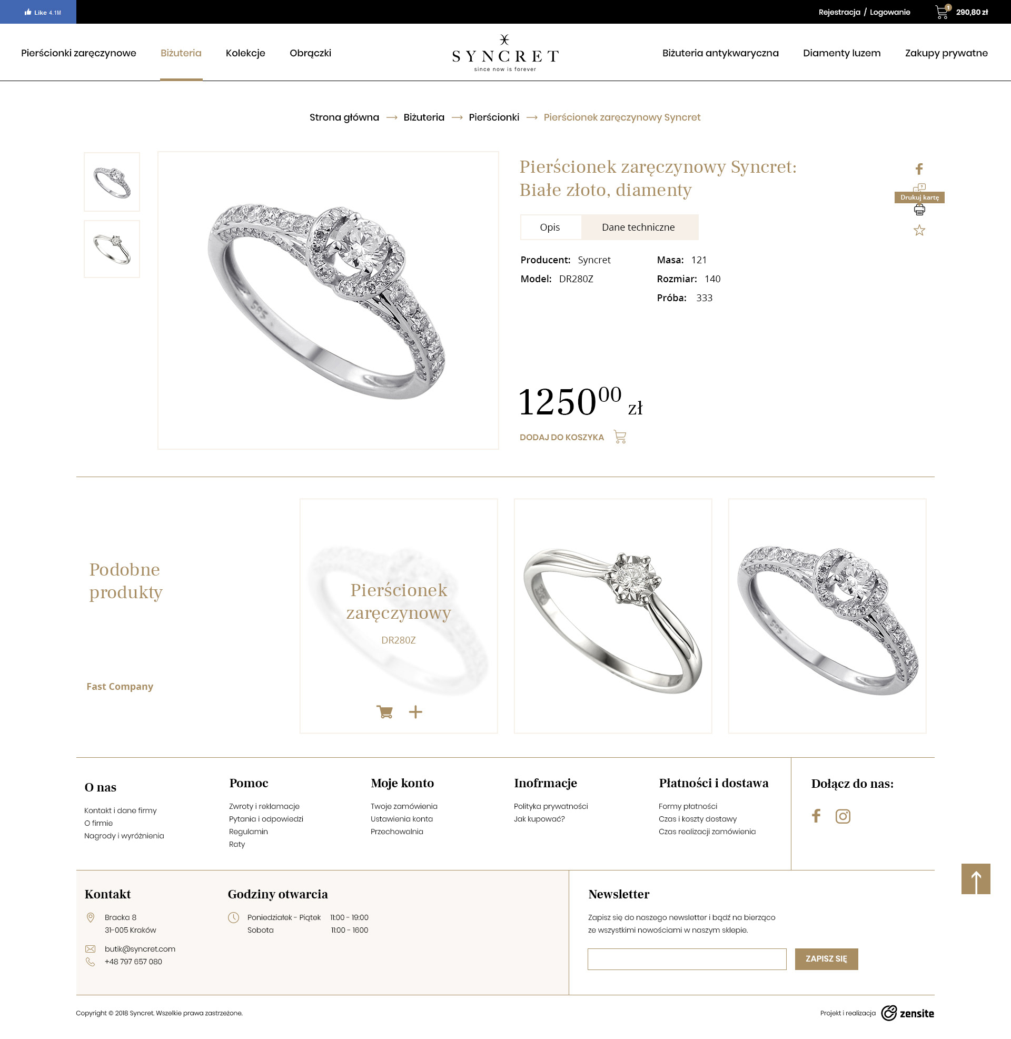Screen dimensions: 1011x1039
Task: Open Instagram icon in footer
Action: pyautogui.click(x=843, y=816)
